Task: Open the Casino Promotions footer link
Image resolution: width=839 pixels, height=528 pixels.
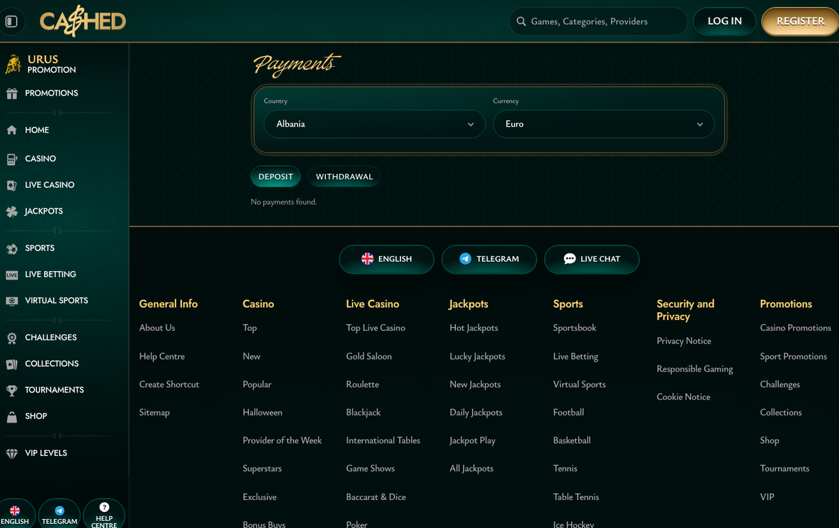Action: click(796, 328)
